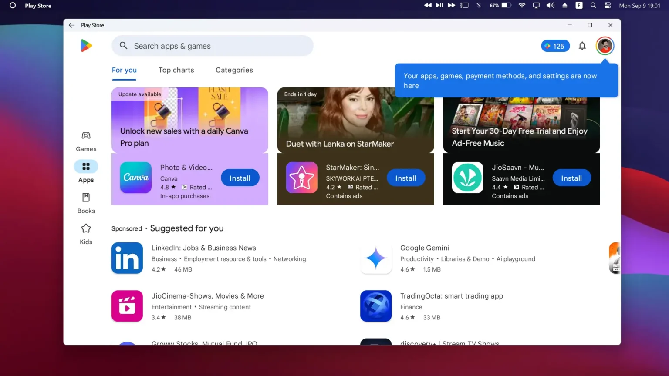Open Google Gemini listing title
This screenshot has height=376, width=669.
click(425, 248)
